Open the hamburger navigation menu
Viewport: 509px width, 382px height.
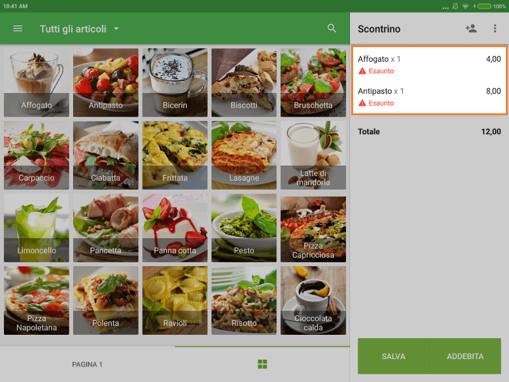click(x=18, y=29)
